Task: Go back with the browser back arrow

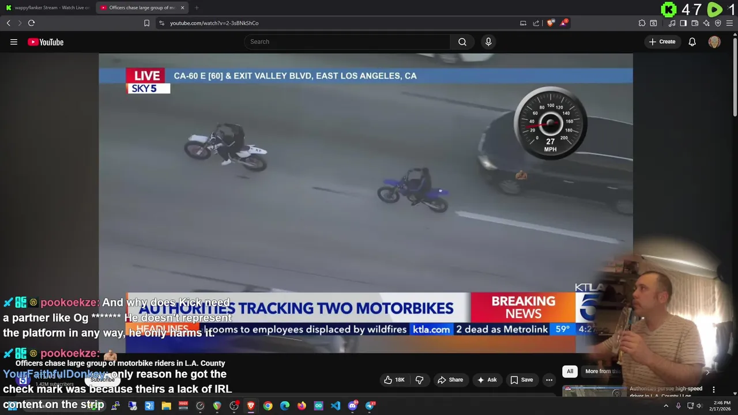Action: (8, 23)
